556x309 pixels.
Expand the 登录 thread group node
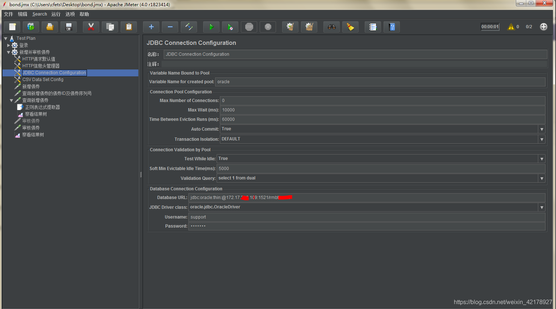click(x=9, y=45)
